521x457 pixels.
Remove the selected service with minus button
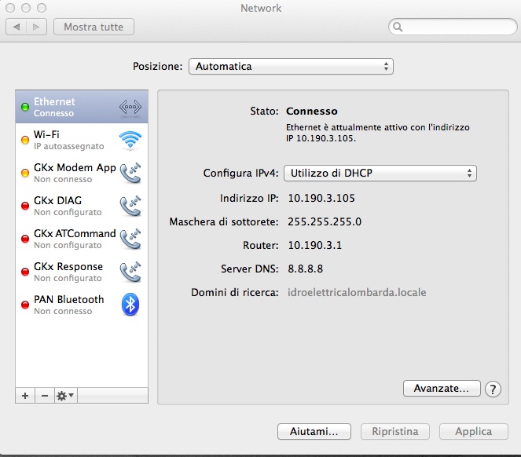coord(45,396)
